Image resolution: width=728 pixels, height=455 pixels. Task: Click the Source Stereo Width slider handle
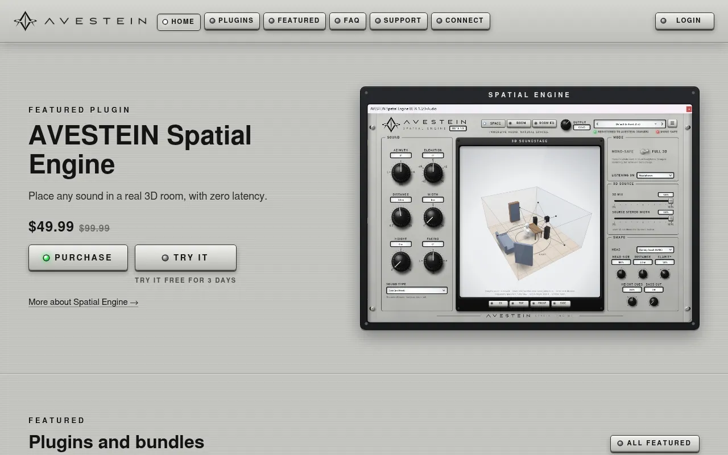point(671,218)
